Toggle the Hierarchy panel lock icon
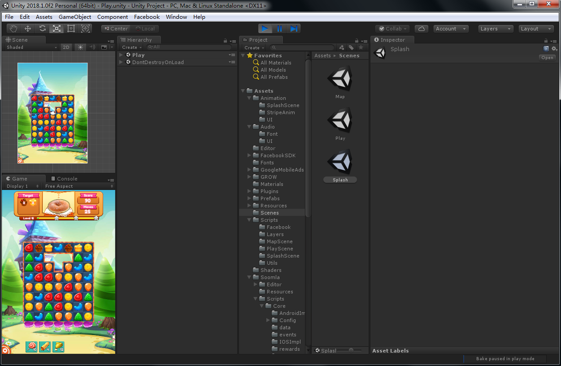 pos(226,40)
